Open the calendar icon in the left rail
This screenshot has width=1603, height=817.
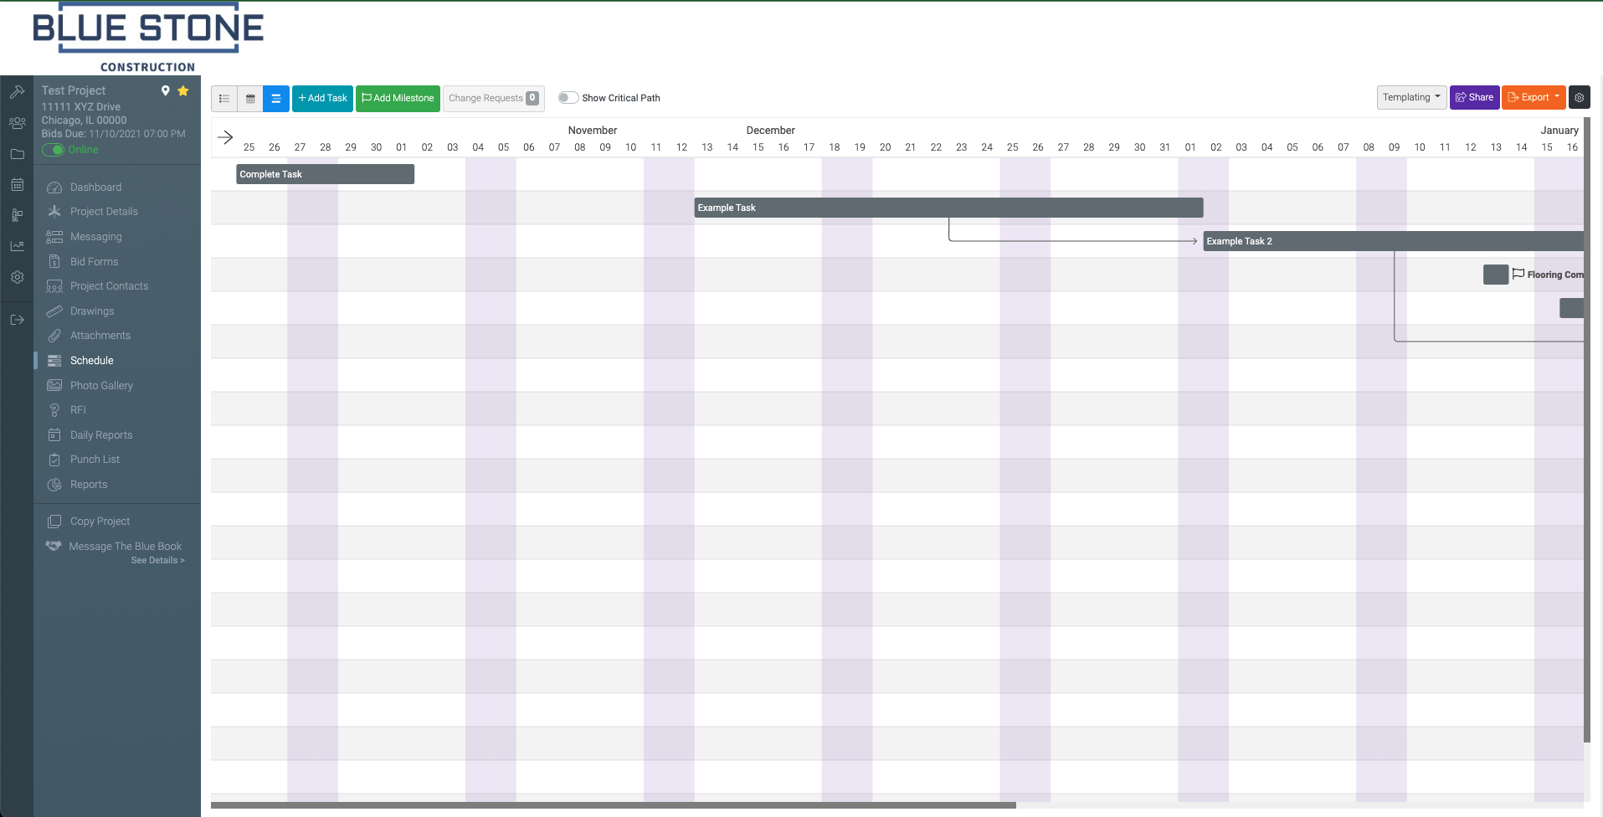17,184
